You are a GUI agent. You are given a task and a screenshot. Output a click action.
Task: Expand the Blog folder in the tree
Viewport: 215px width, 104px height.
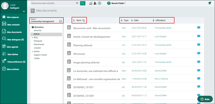click(x=32, y=37)
